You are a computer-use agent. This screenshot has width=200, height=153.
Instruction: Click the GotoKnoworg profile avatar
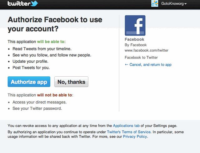click(155, 3)
